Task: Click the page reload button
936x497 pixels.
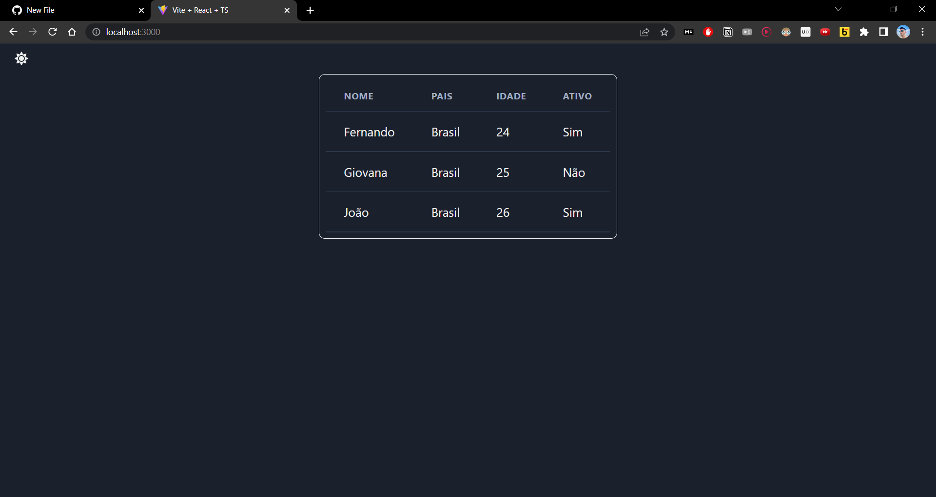Action: click(52, 32)
